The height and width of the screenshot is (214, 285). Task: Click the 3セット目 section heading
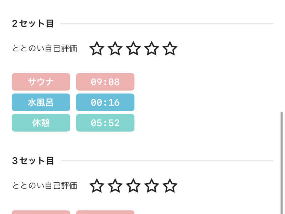[x=33, y=161]
